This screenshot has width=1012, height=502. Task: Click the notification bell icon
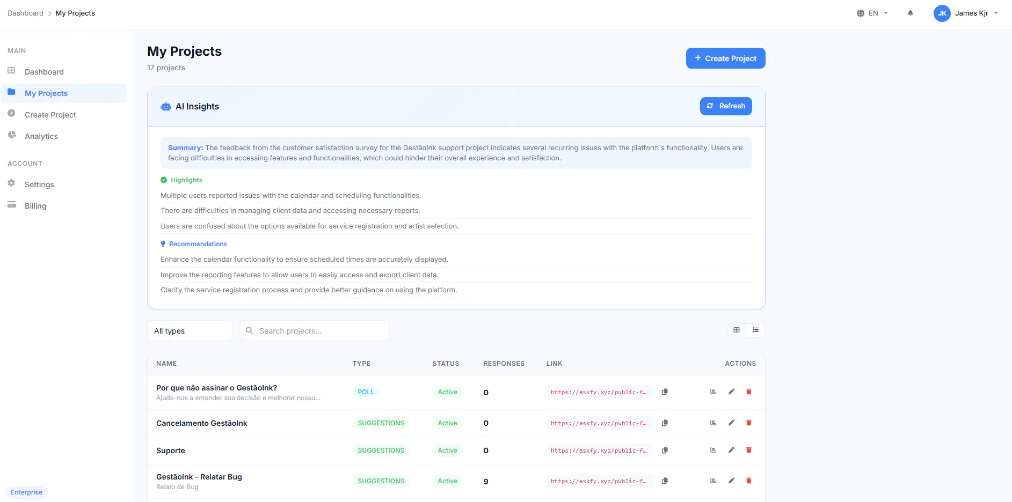coord(911,13)
